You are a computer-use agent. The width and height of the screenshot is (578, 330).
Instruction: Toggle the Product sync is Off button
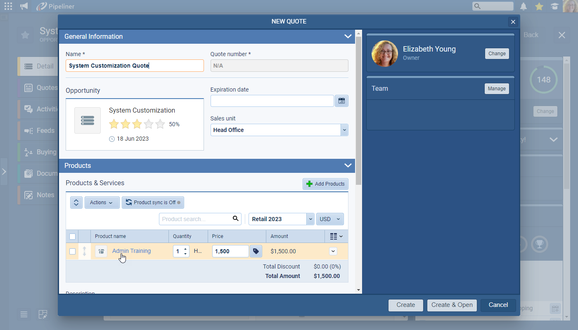[x=153, y=203]
